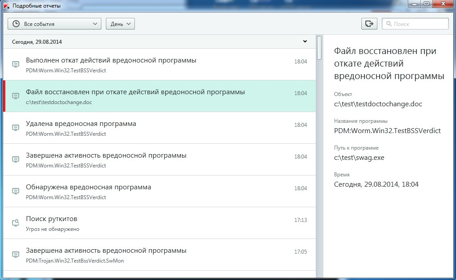Viewport: 456px width, 280px height.
Task: Collapse the 'Сегодня, 29.08.2014' group chevron
Action: click(x=305, y=41)
